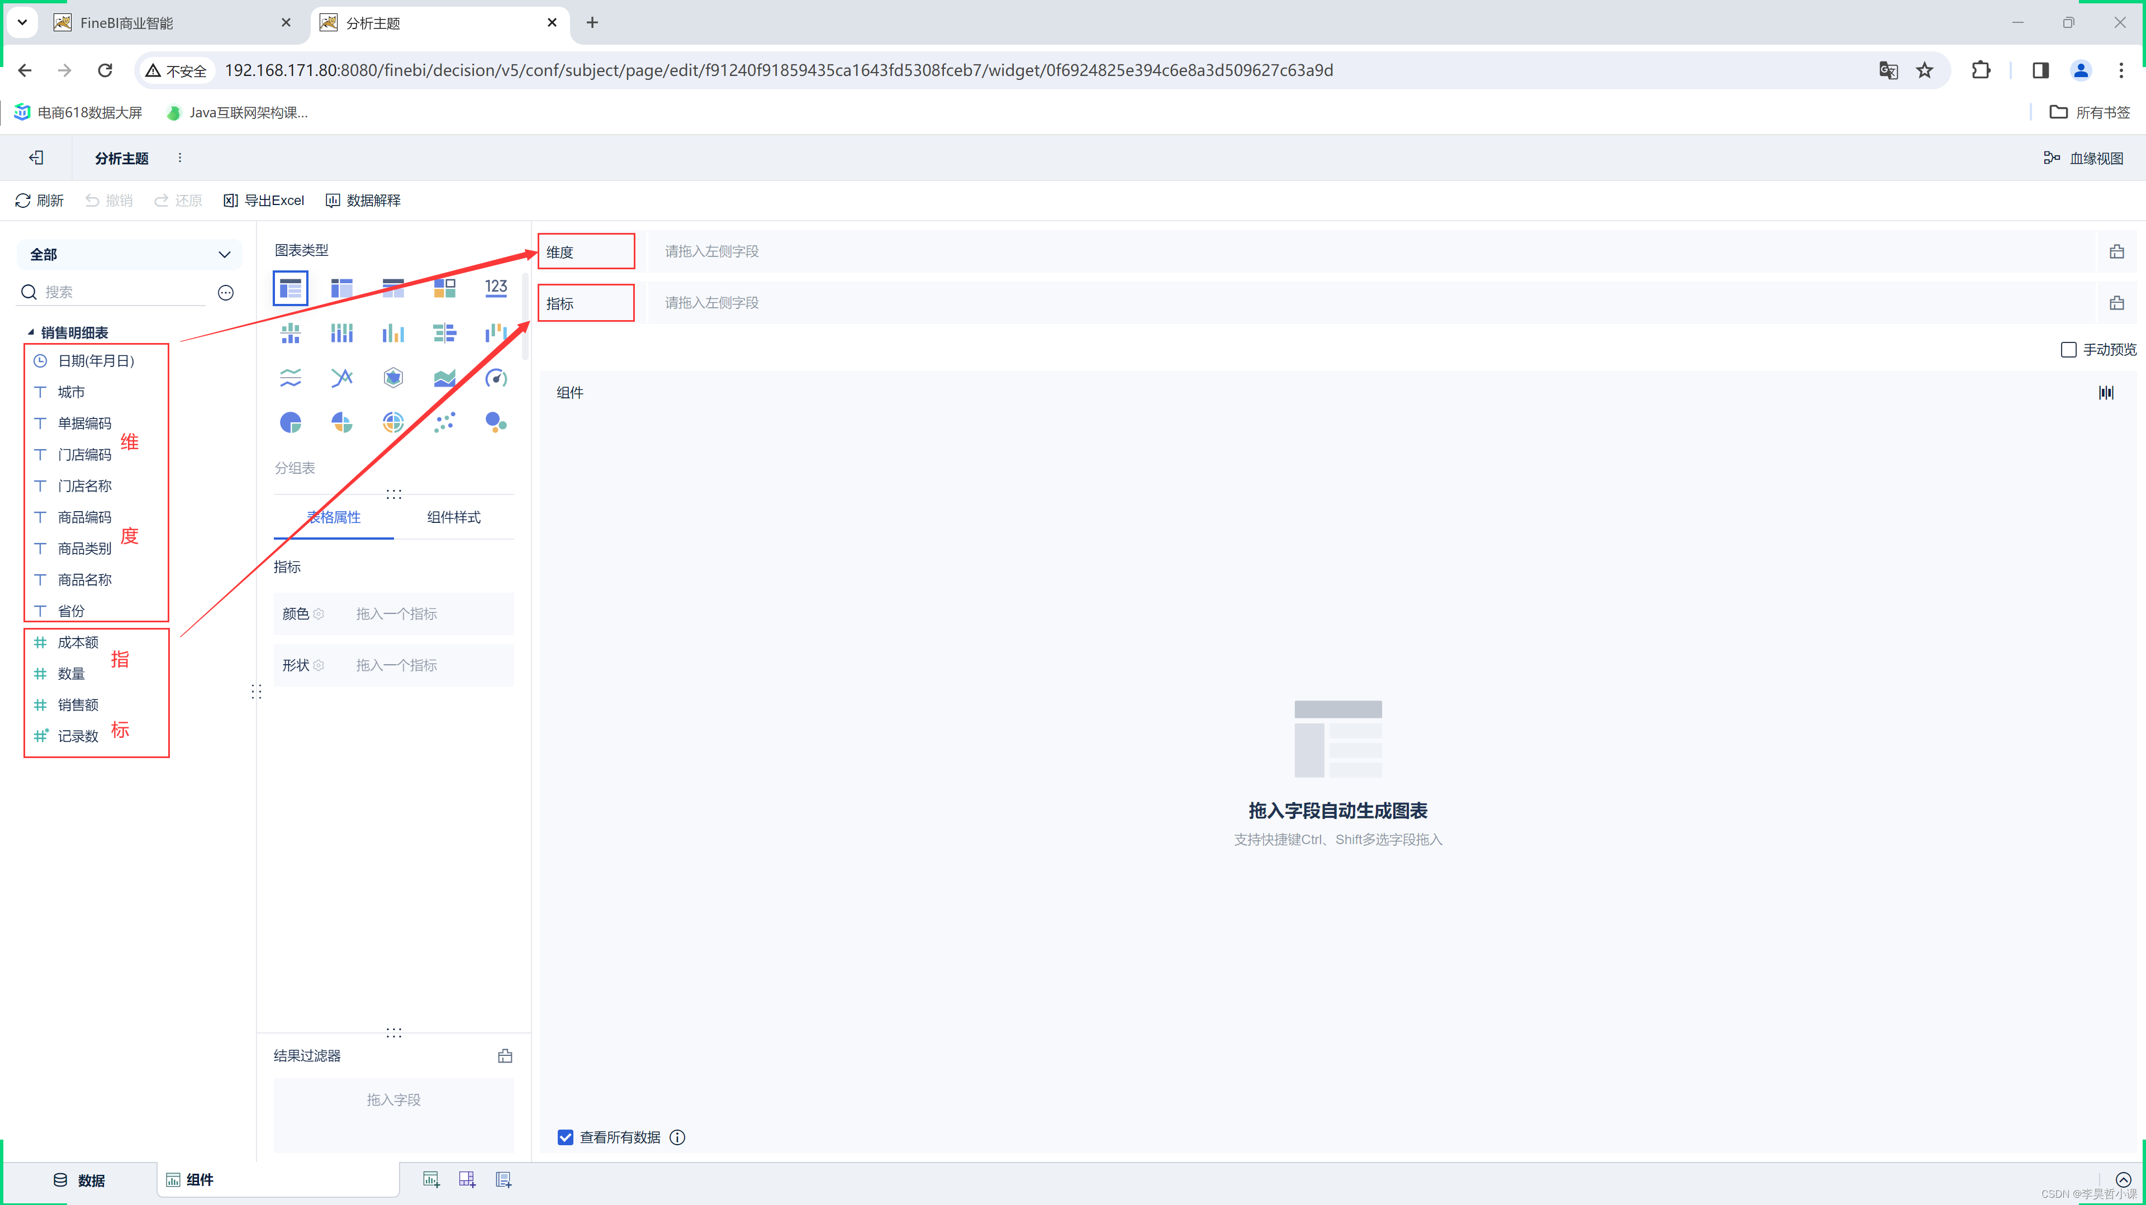Select the multi-layer pie chart icon

[x=393, y=422]
